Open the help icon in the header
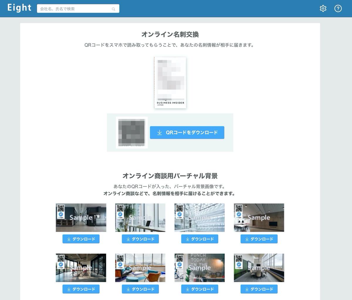This screenshot has height=300, width=352. coord(338,8)
